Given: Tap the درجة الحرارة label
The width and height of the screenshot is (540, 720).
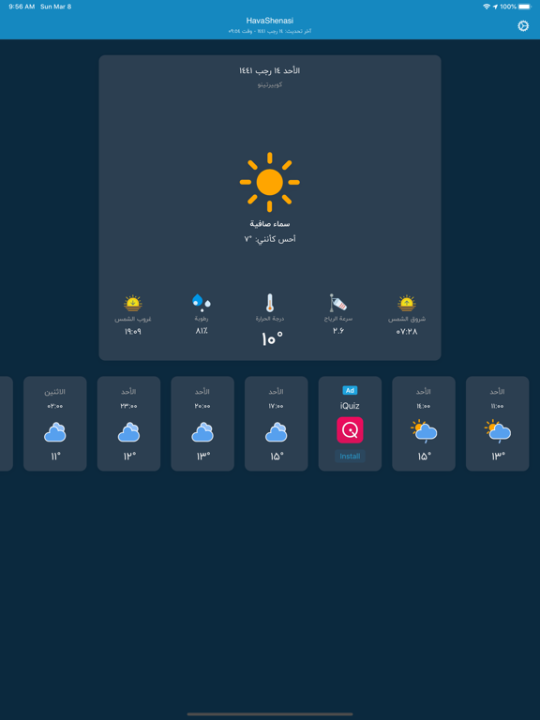Looking at the screenshot, I should click(270, 318).
